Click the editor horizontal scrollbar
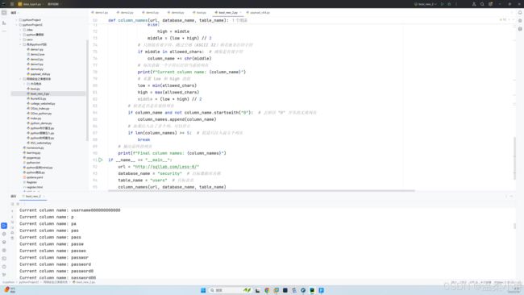524x295 pixels. pos(261,191)
